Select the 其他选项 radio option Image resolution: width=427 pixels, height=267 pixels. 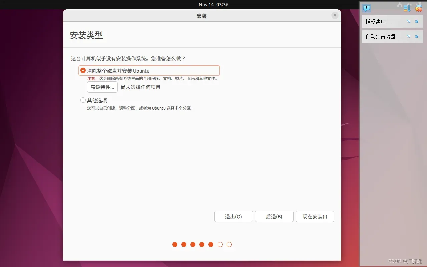point(94,100)
